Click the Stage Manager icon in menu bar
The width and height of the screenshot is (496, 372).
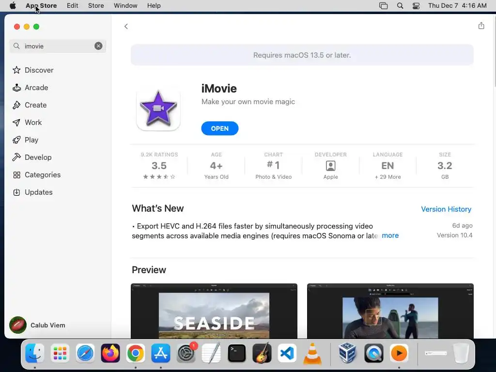click(383, 6)
